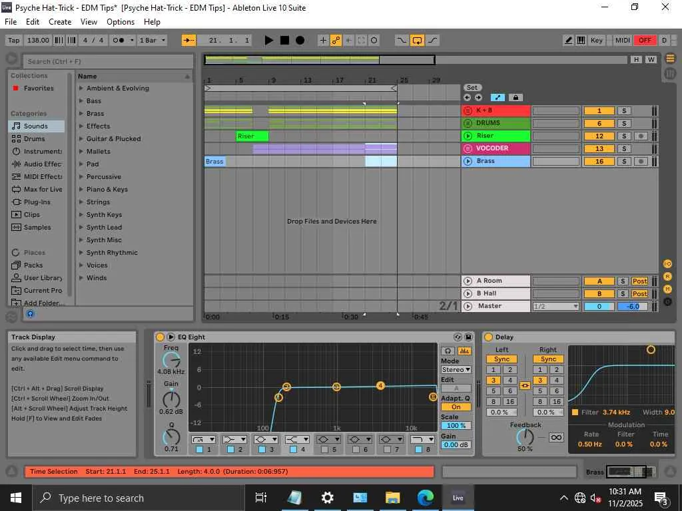Stop playback using the Stop button
682x511 pixels.
[x=284, y=41]
